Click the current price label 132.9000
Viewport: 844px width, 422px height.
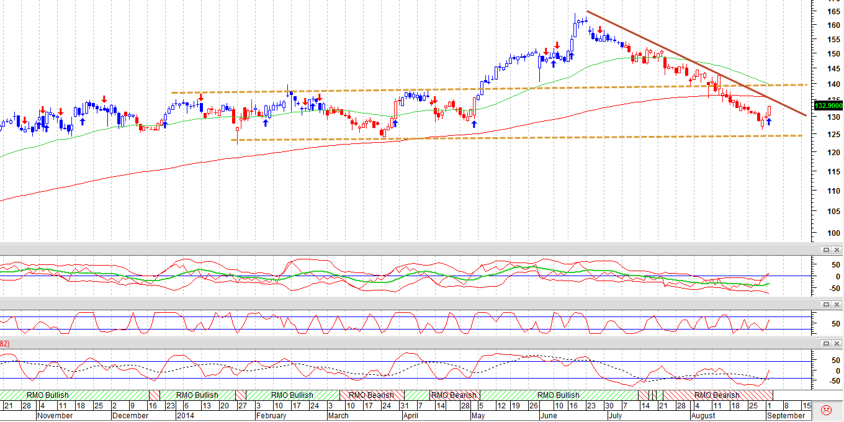pyautogui.click(x=828, y=105)
